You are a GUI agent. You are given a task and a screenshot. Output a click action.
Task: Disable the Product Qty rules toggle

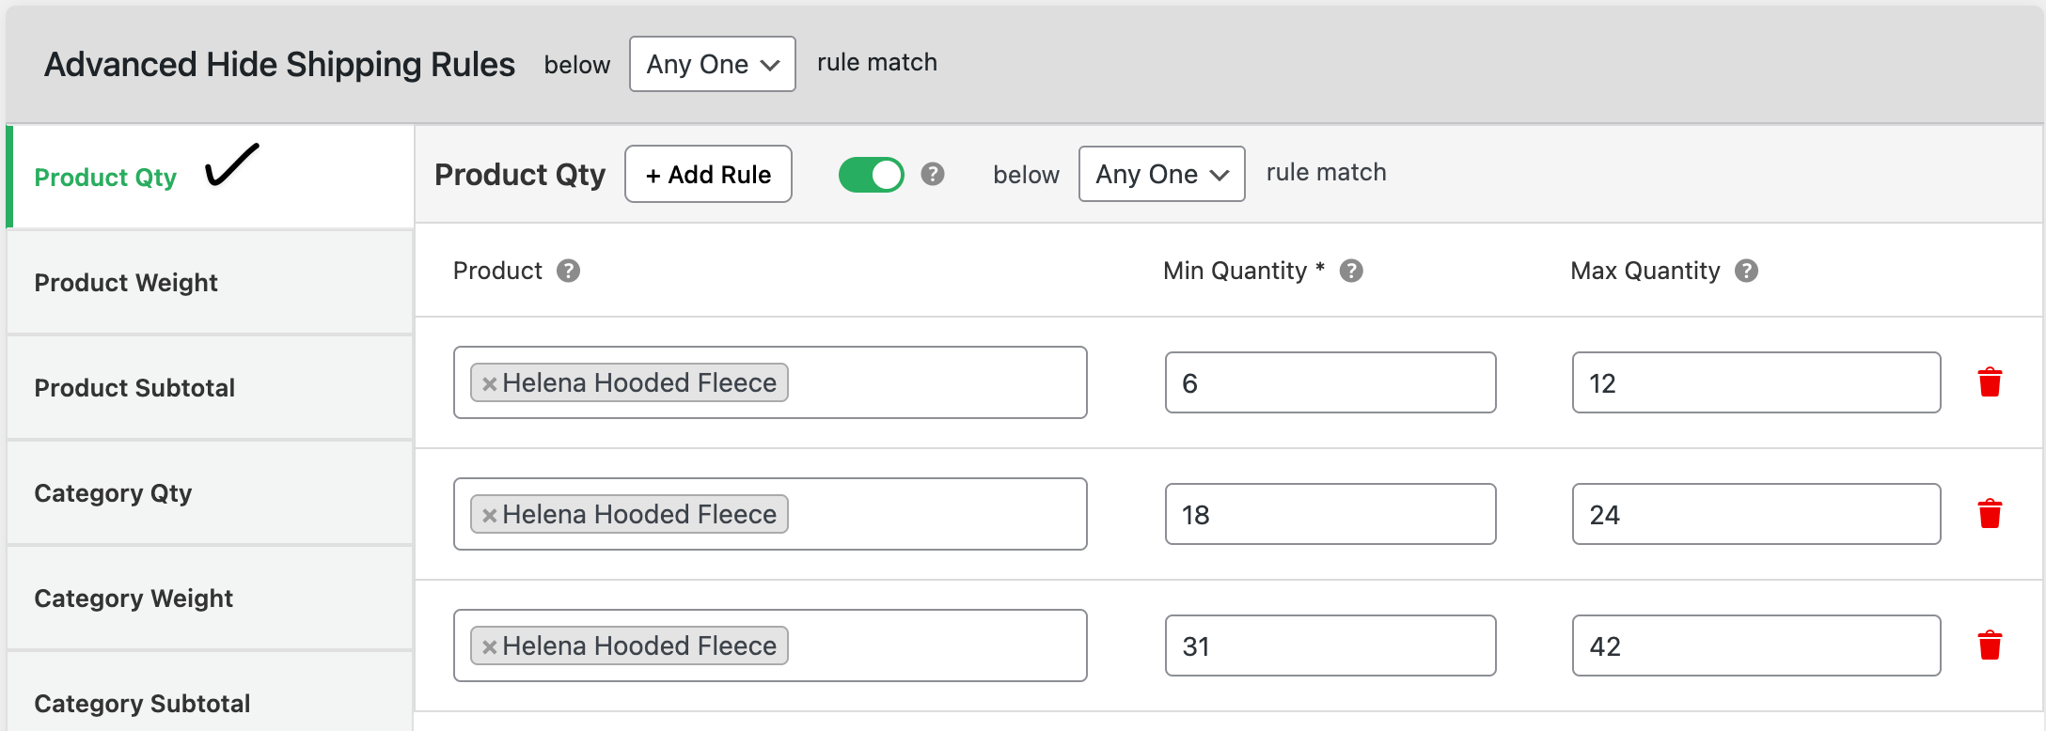pos(870,174)
